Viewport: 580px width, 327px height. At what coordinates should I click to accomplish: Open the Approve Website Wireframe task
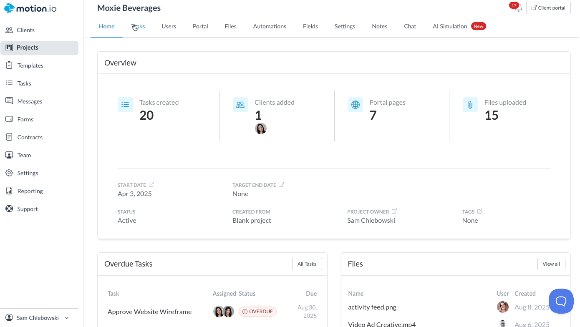(x=149, y=312)
